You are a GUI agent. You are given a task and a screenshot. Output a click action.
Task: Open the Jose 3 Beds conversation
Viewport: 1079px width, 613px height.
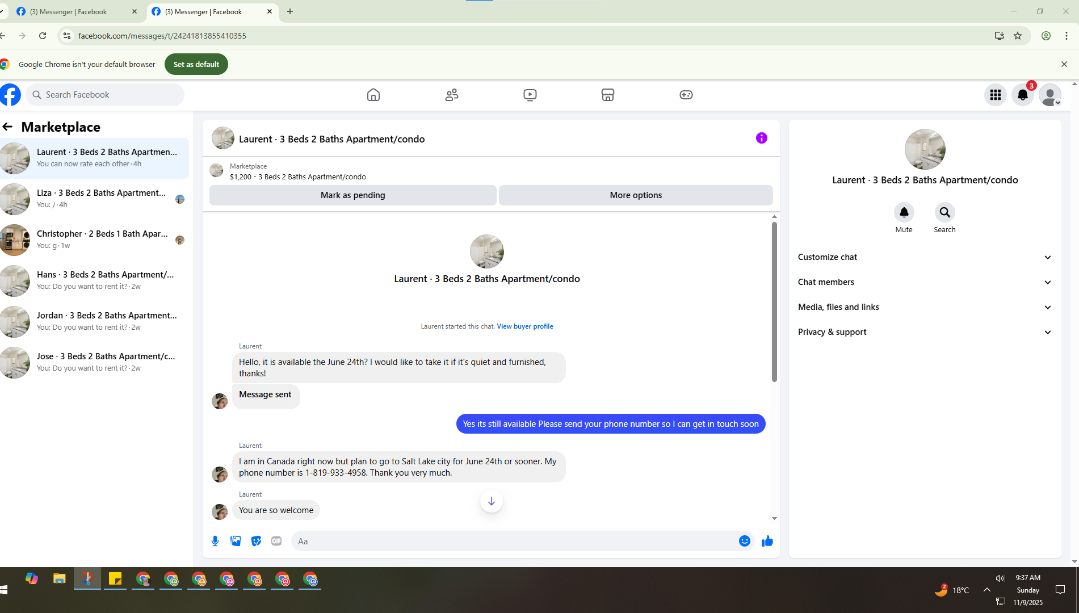pos(94,363)
